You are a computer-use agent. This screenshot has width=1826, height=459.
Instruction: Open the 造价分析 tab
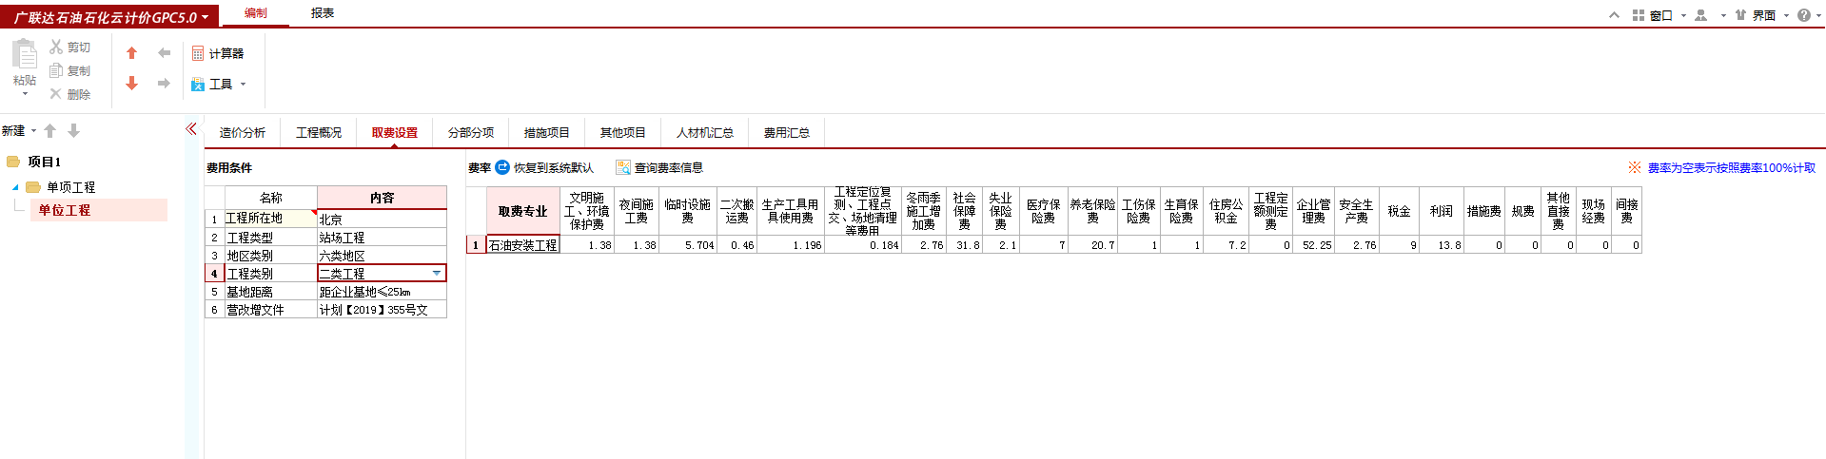tap(243, 133)
